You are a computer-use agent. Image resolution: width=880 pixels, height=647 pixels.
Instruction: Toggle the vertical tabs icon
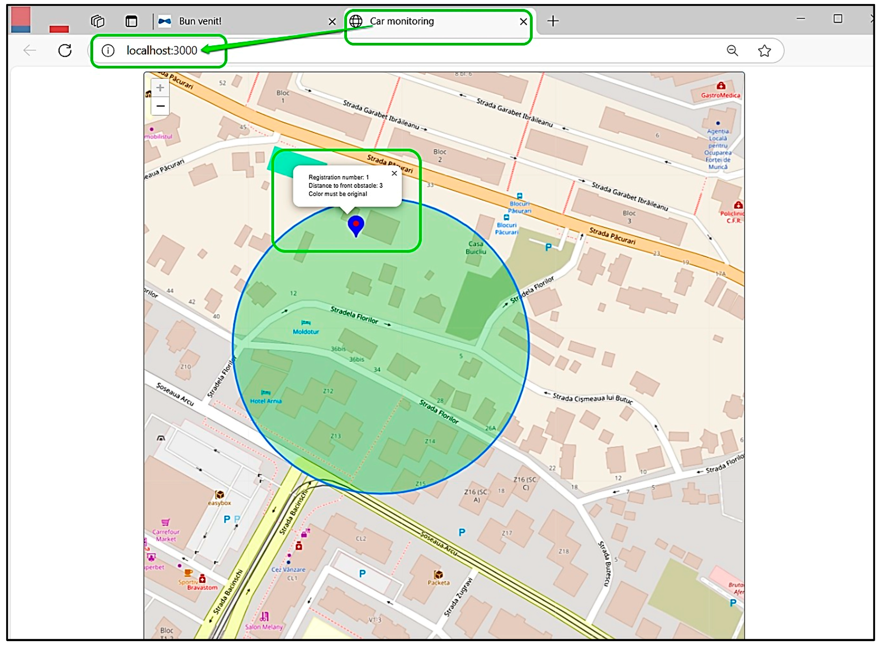(x=131, y=21)
